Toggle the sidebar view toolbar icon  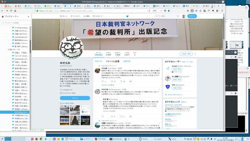point(192,11)
